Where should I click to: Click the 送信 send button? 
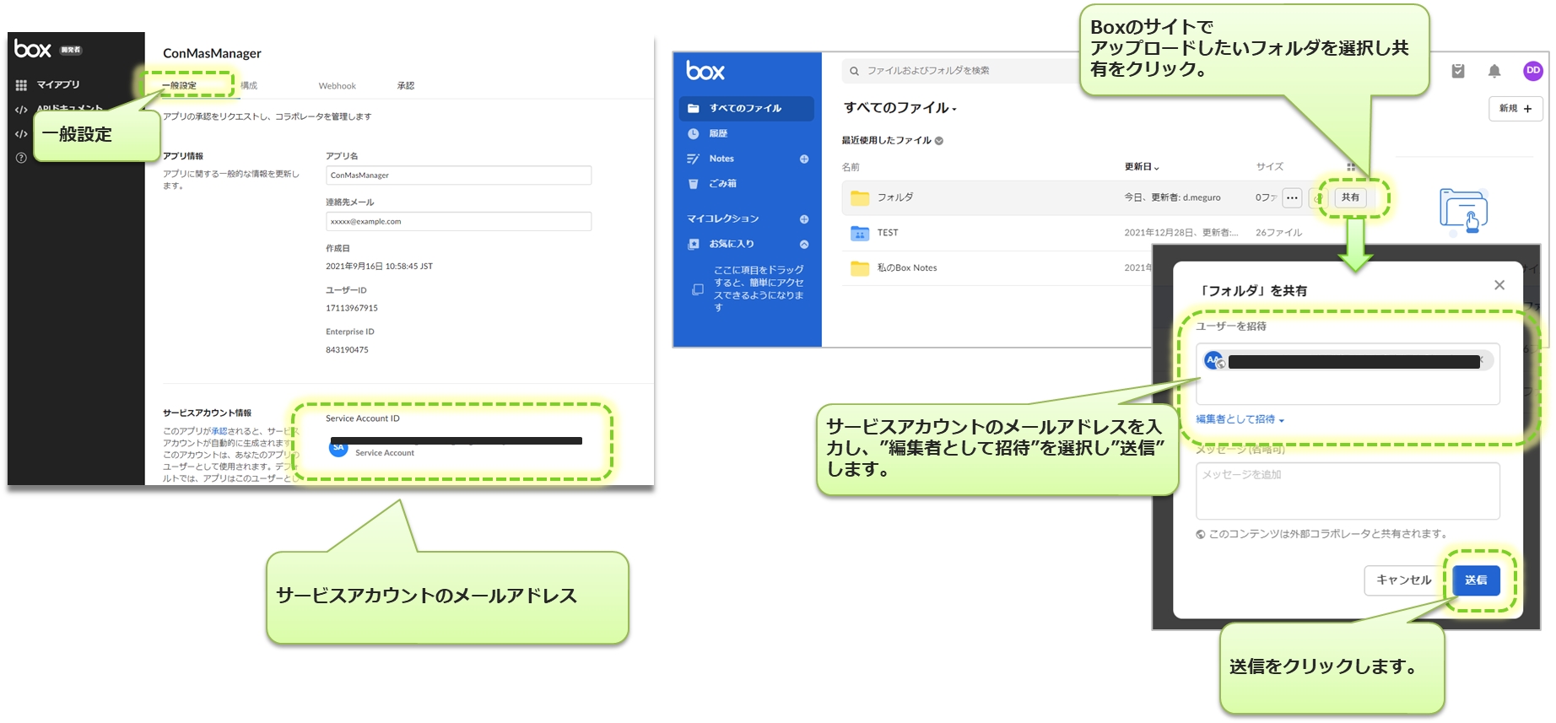pyautogui.click(x=1475, y=580)
